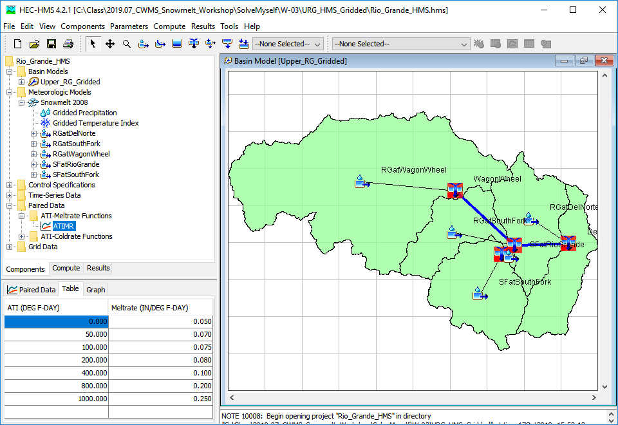Click the basin map horizontal scrollbar right arrow

[x=594, y=398]
